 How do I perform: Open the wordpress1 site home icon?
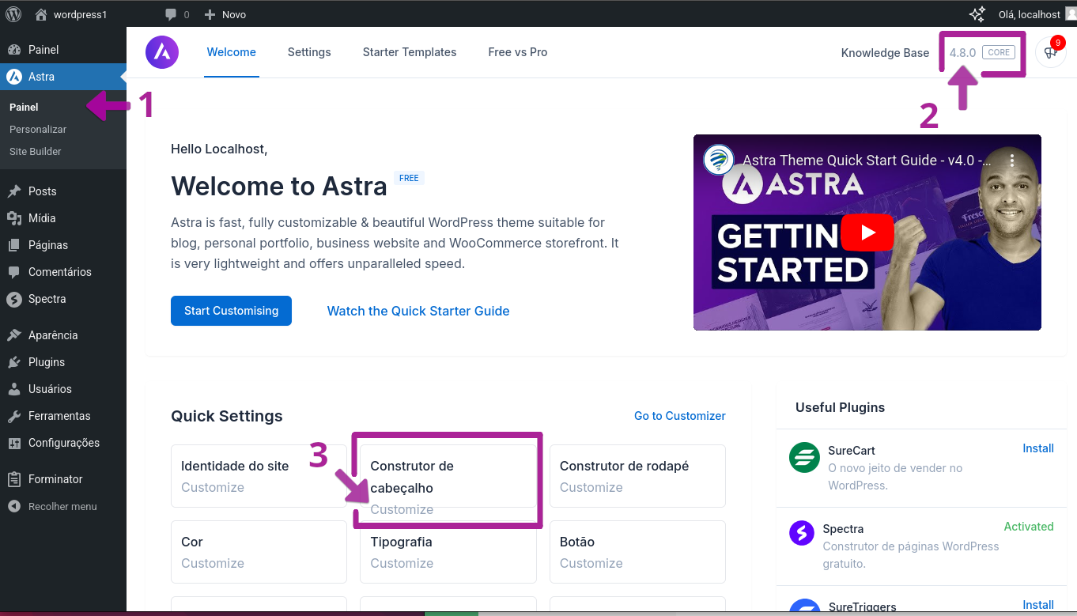point(41,14)
